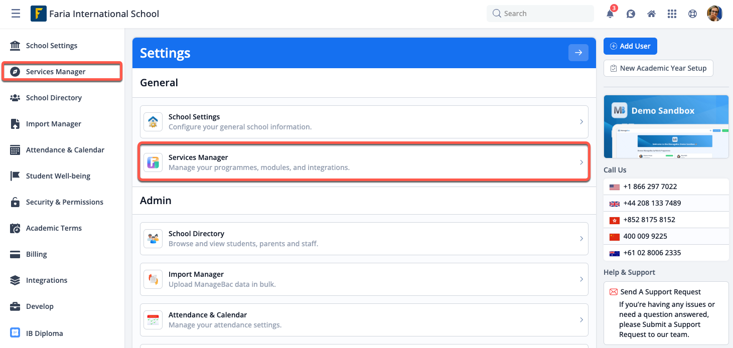The width and height of the screenshot is (733, 348).
Task: Open the Import Manager card title
Action: (x=196, y=274)
